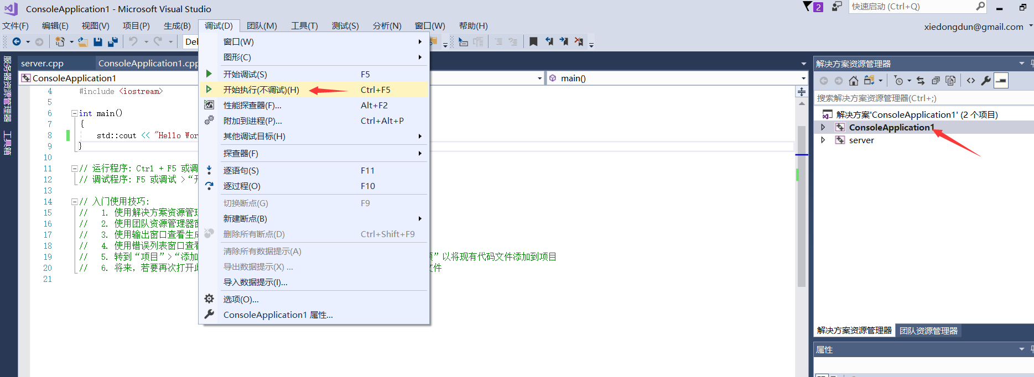
Task: Open the Properties panel window options dropdown arrow
Action: click(x=1021, y=349)
